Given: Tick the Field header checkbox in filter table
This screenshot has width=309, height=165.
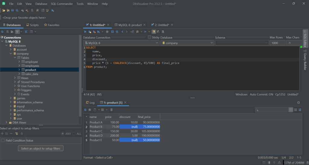Looking at the screenshot, I should pos(3,140).
